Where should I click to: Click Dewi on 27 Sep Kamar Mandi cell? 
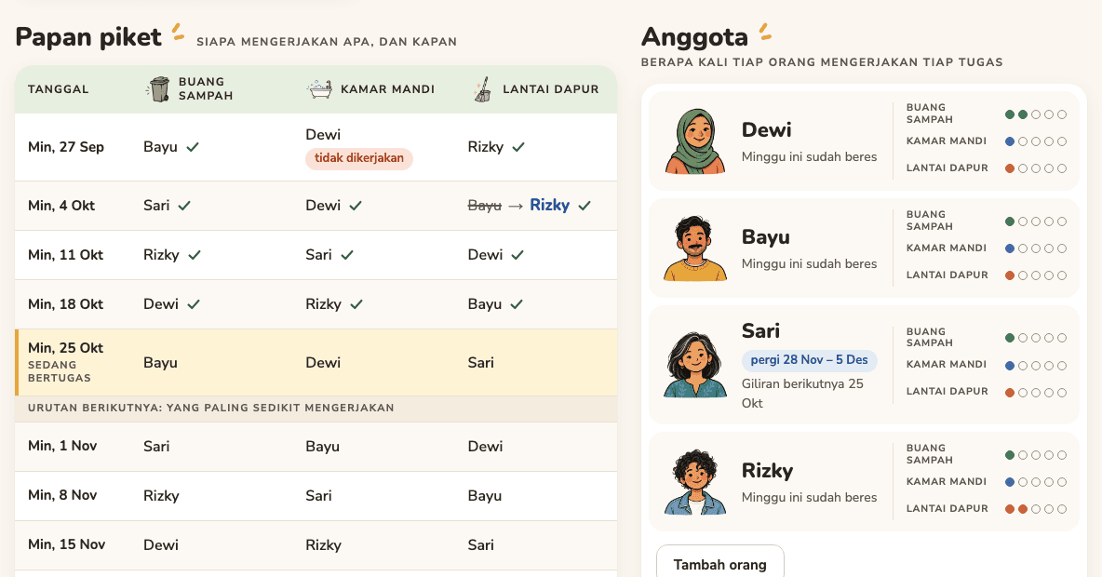pos(323,135)
